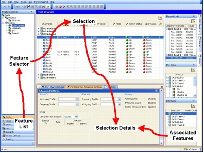Viewport: 204px width, 153px height.
Task: Click the ACL 20 icon in IP ACLs
Action: click(x=174, y=89)
